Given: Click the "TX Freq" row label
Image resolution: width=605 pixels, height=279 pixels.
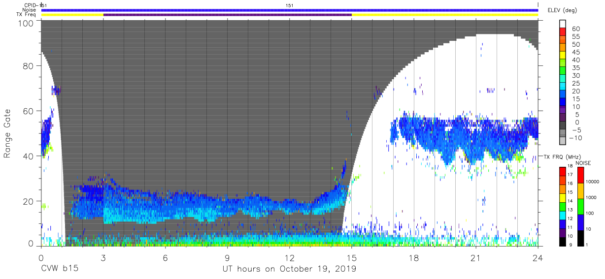Looking at the screenshot, I should (27, 14).
